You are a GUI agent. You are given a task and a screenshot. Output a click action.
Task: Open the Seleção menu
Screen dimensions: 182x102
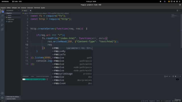(x=14, y=8)
